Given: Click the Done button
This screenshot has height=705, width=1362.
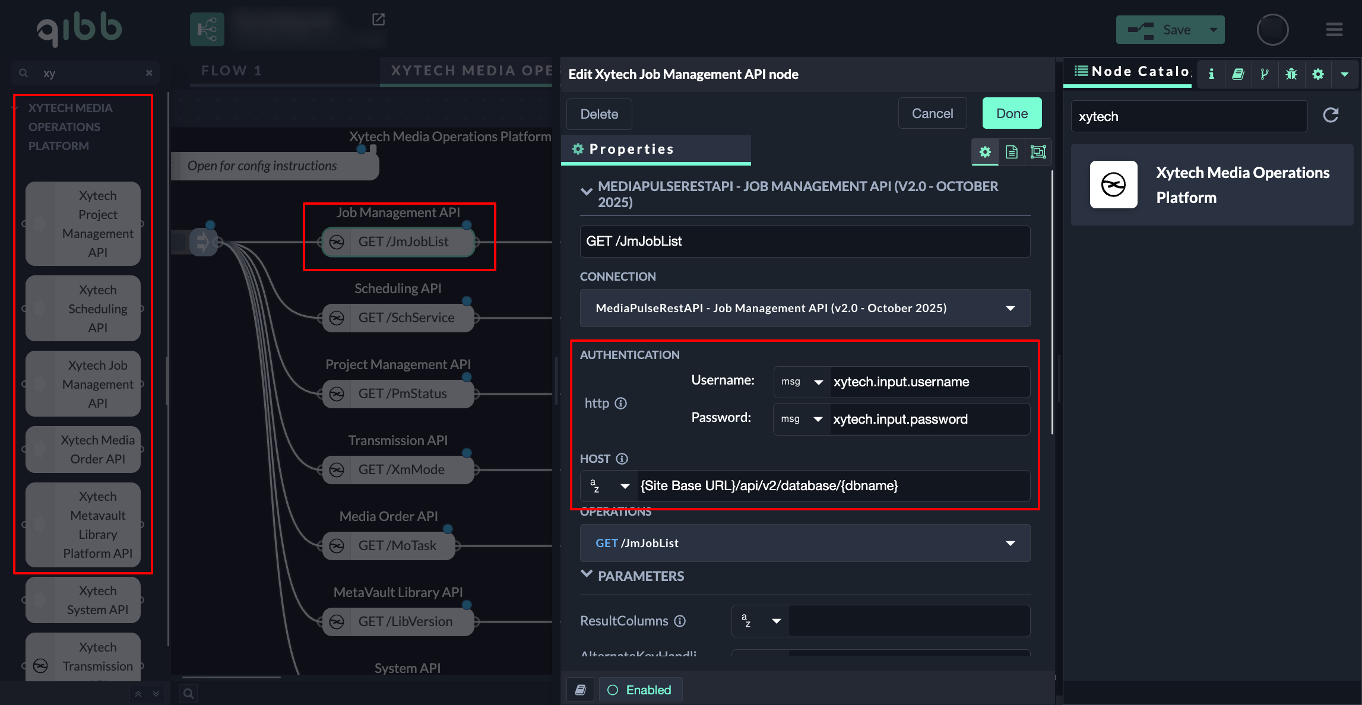Looking at the screenshot, I should coord(1012,113).
